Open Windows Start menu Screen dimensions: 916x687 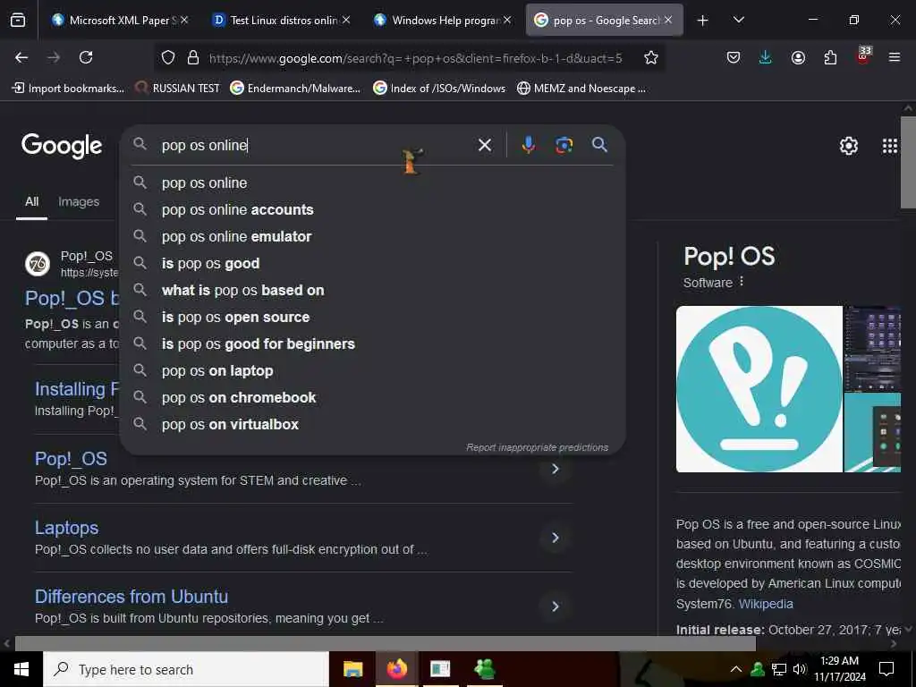pyautogui.click(x=21, y=669)
